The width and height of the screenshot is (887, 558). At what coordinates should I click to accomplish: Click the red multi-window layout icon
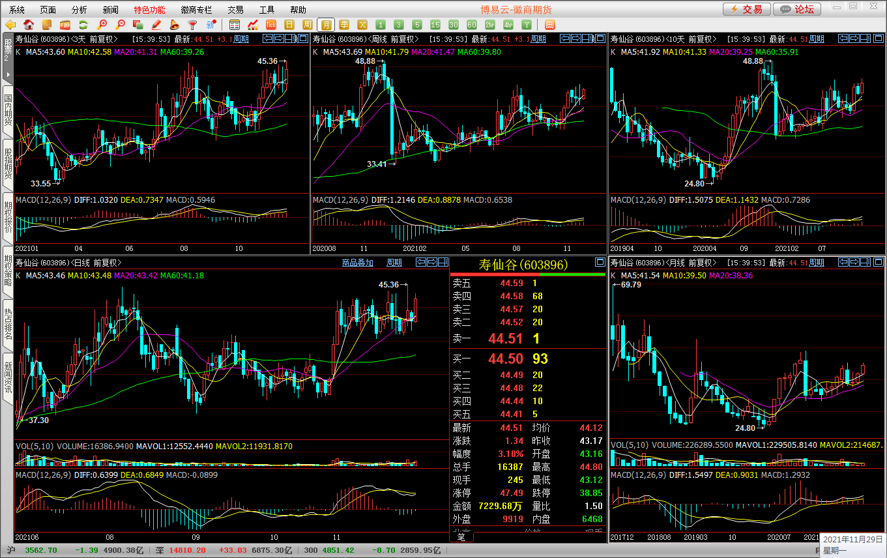549,25
